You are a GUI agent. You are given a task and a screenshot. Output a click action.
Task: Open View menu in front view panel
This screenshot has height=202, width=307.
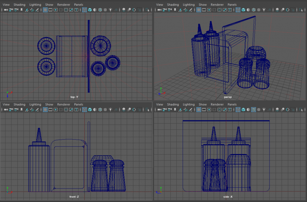point(6,105)
